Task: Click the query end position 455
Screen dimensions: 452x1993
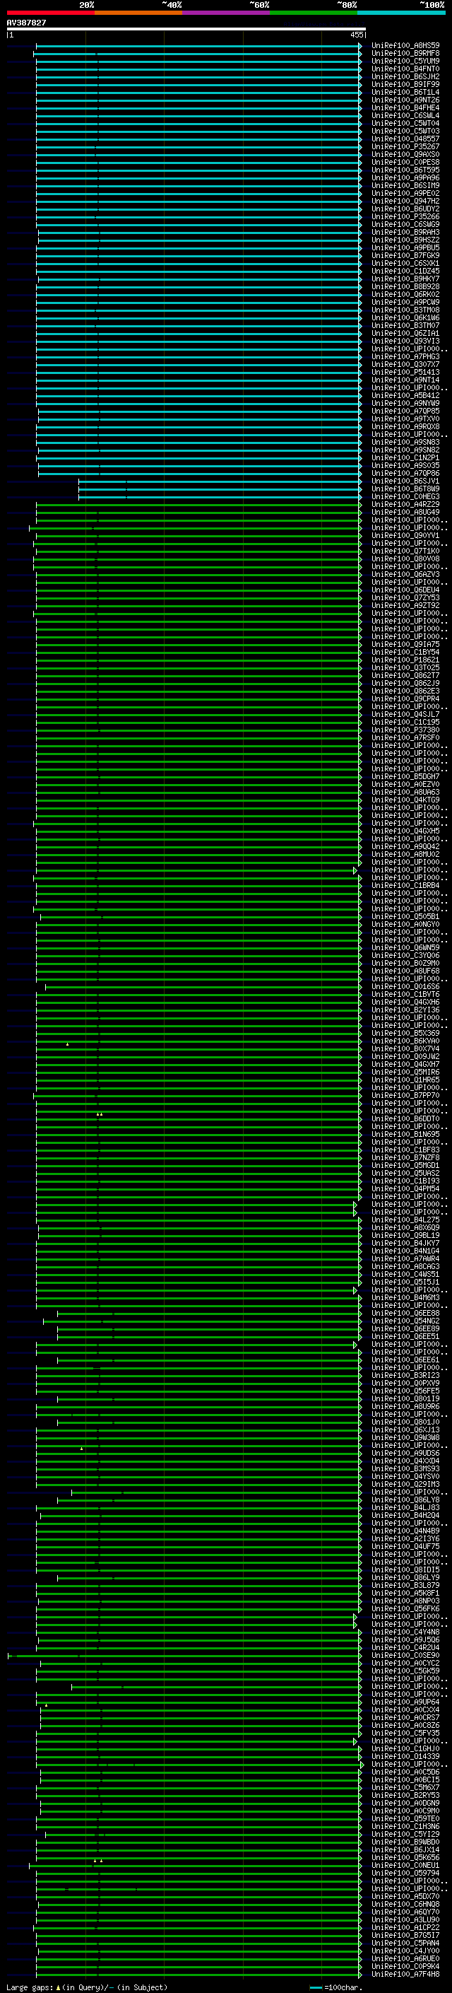Action: 356,35
